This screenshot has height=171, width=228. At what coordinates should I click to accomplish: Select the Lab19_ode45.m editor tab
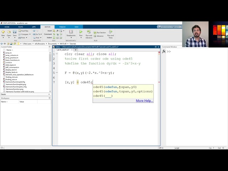pos(63,50)
